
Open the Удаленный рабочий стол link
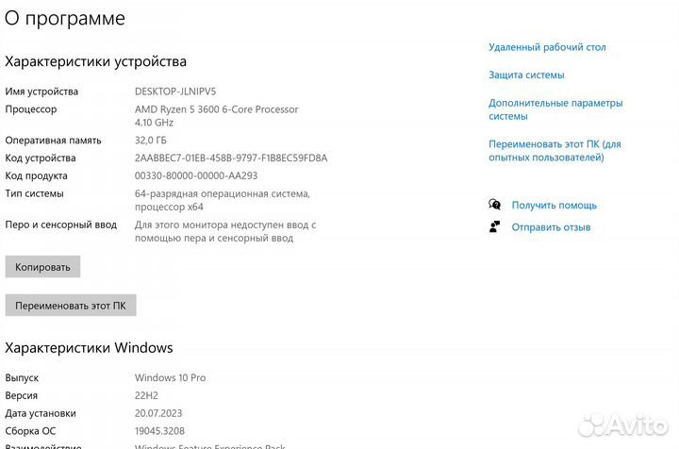[x=547, y=47]
